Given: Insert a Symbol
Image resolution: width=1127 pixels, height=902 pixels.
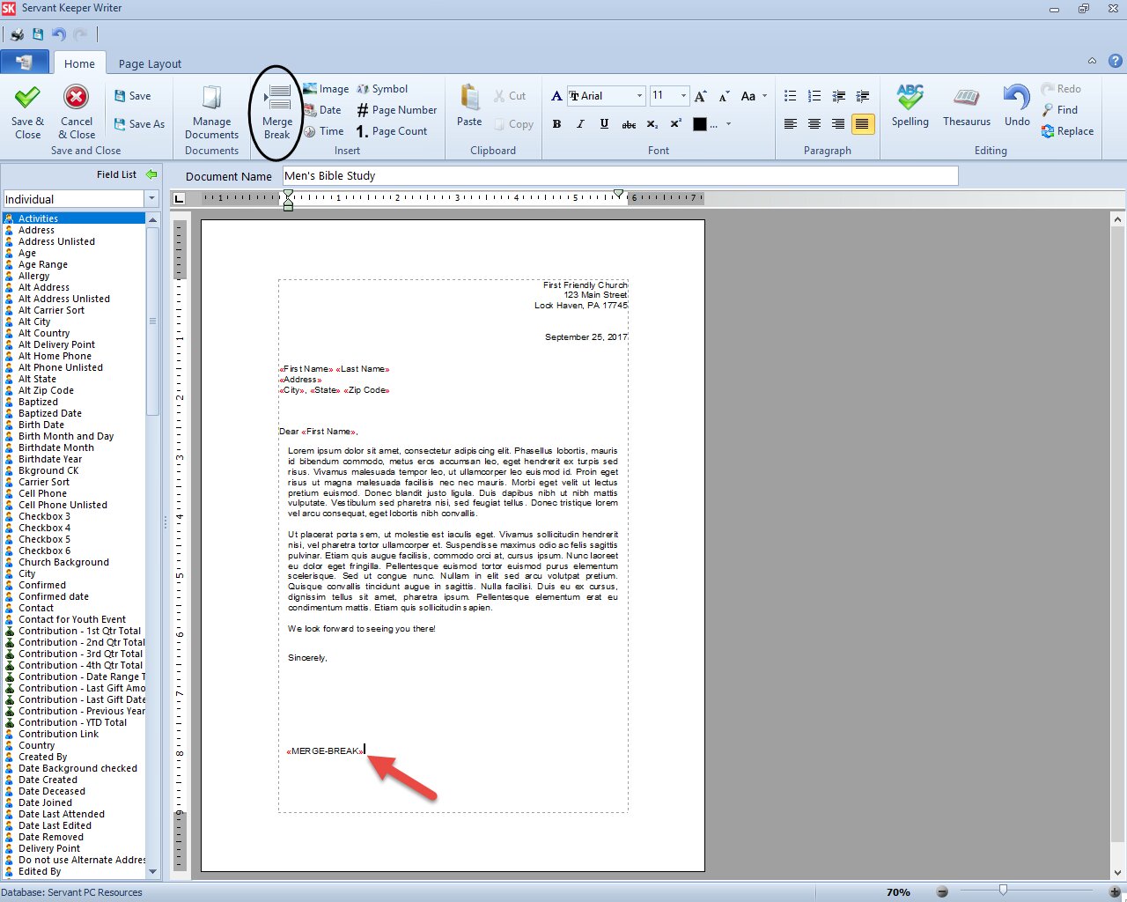Looking at the screenshot, I should (x=382, y=89).
